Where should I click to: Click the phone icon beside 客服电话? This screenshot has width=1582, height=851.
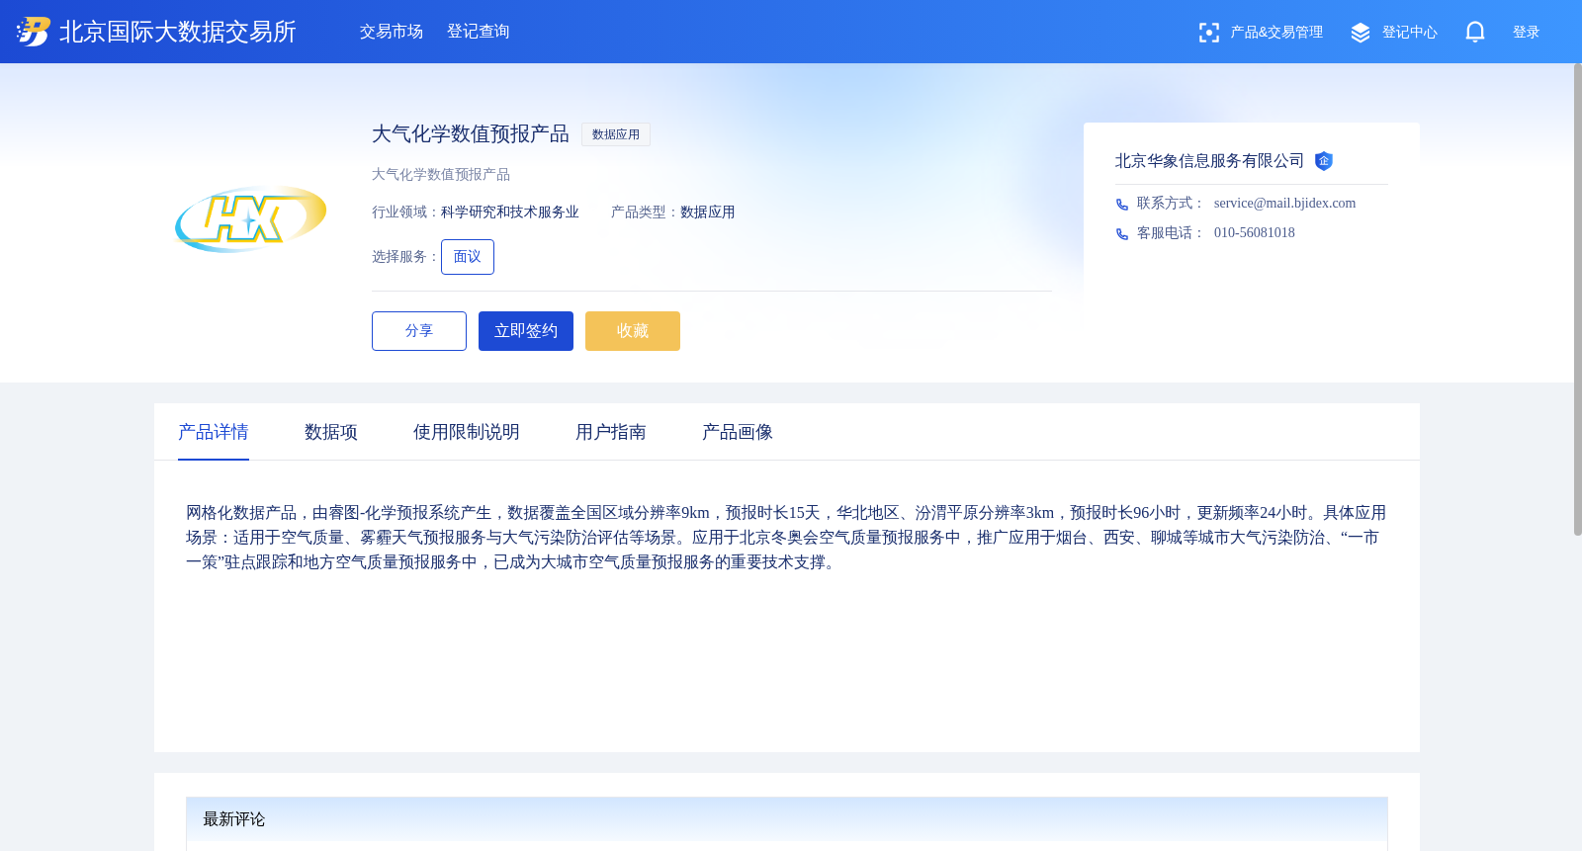point(1122,234)
